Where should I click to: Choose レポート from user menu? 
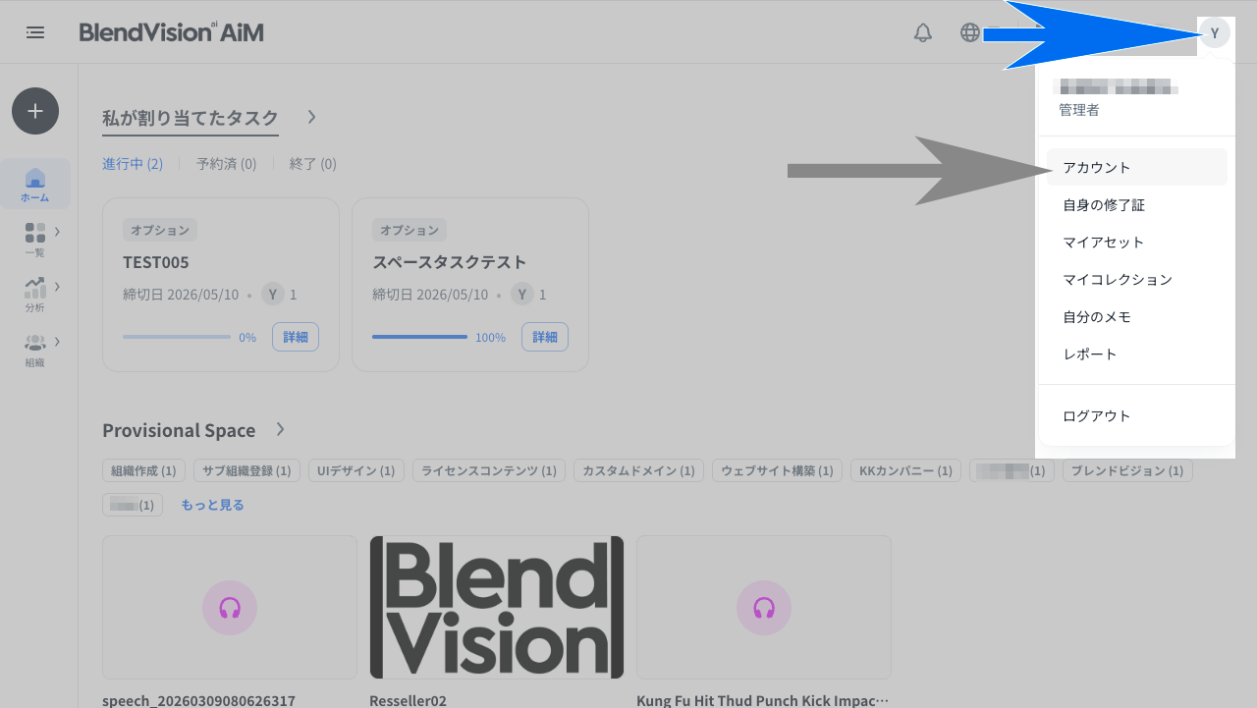click(x=1137, y=354)
